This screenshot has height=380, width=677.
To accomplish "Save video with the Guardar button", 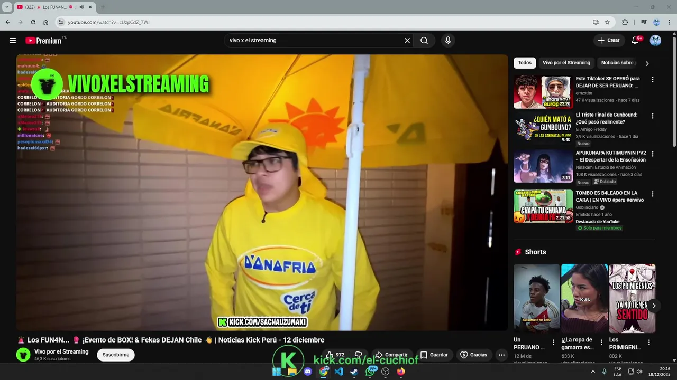I will click(x=434, y=355).
